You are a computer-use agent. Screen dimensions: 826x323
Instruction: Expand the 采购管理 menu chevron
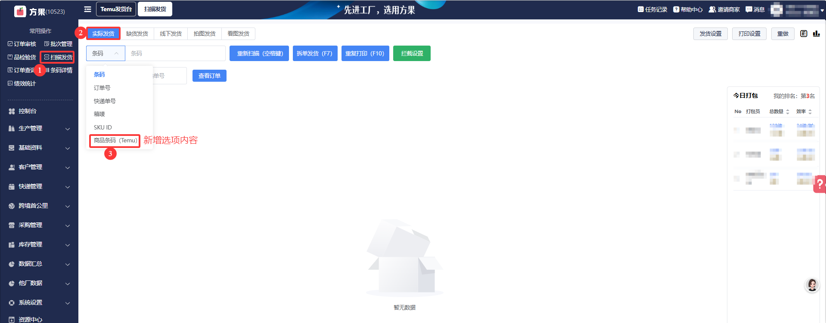tap(68, 225)
